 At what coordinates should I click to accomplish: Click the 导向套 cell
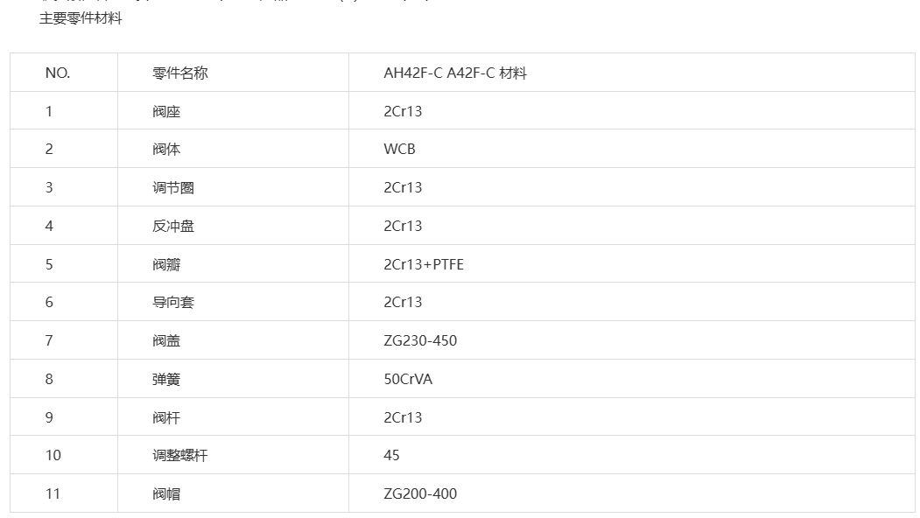point(233,302)
